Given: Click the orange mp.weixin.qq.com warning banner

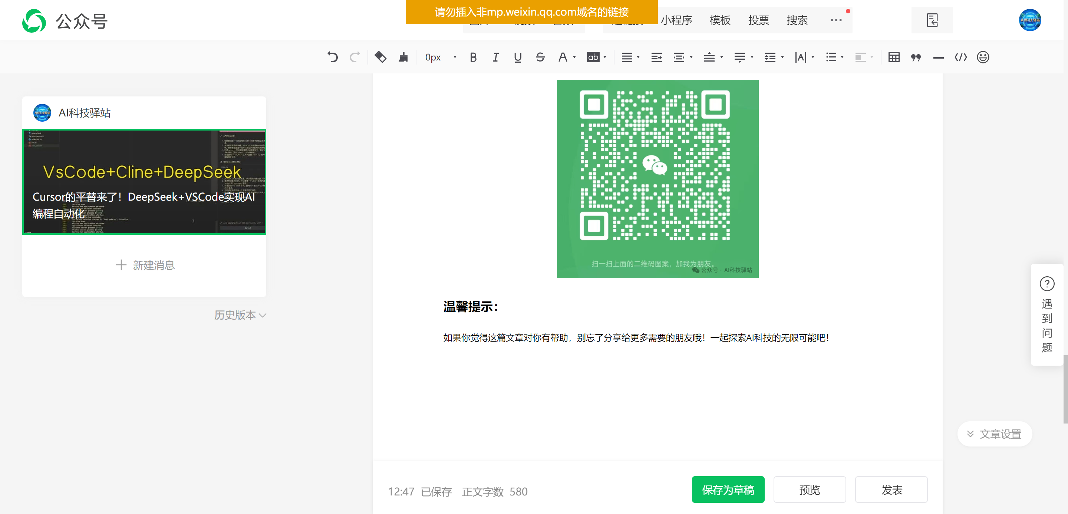Looking at the screenshot, I should pyautogui.click(x=531, y=12).
